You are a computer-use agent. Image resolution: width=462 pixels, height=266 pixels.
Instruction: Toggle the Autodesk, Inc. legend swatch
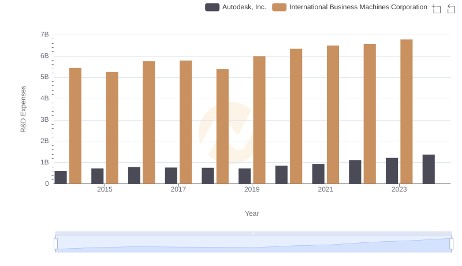(212, 7)
